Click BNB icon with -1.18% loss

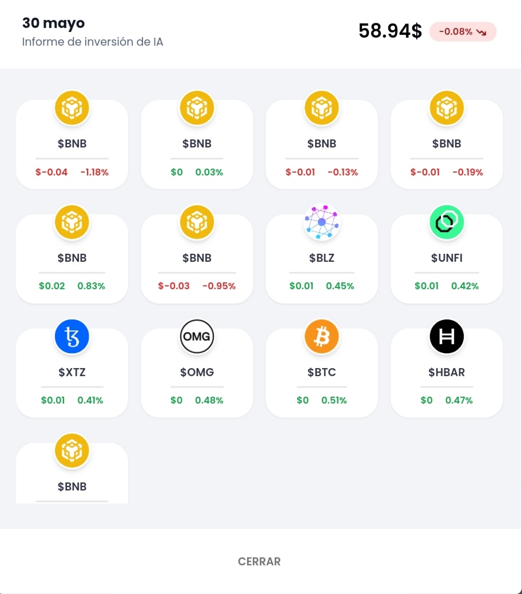[x=72, y=108]
